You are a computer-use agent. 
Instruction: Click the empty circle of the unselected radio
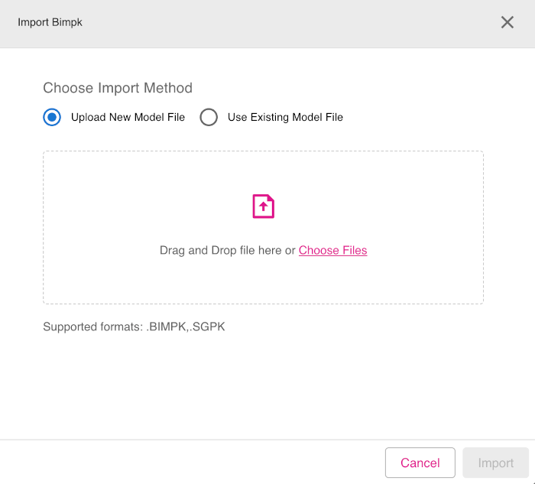(x=209, y=117)
